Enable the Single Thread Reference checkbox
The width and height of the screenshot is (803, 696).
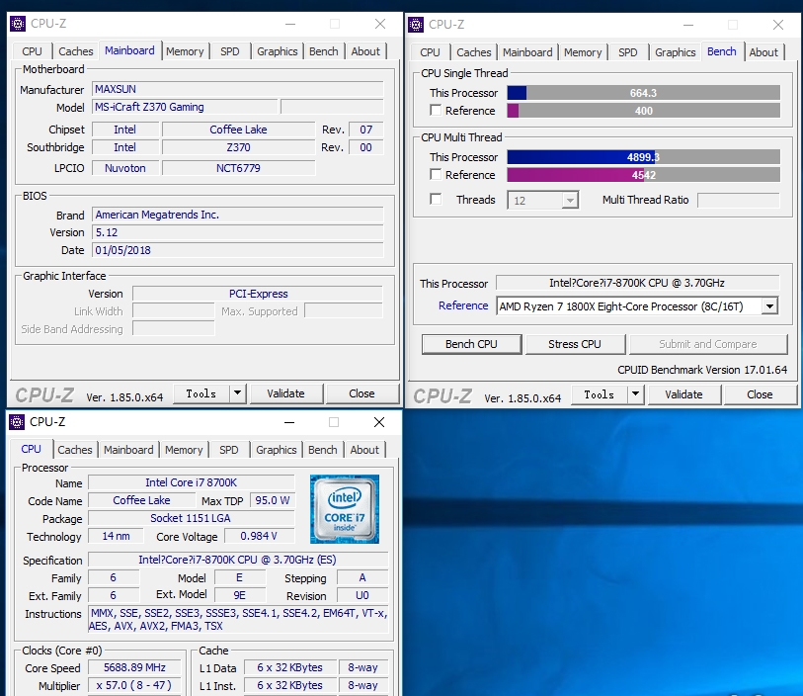click(x=436, y=111)
